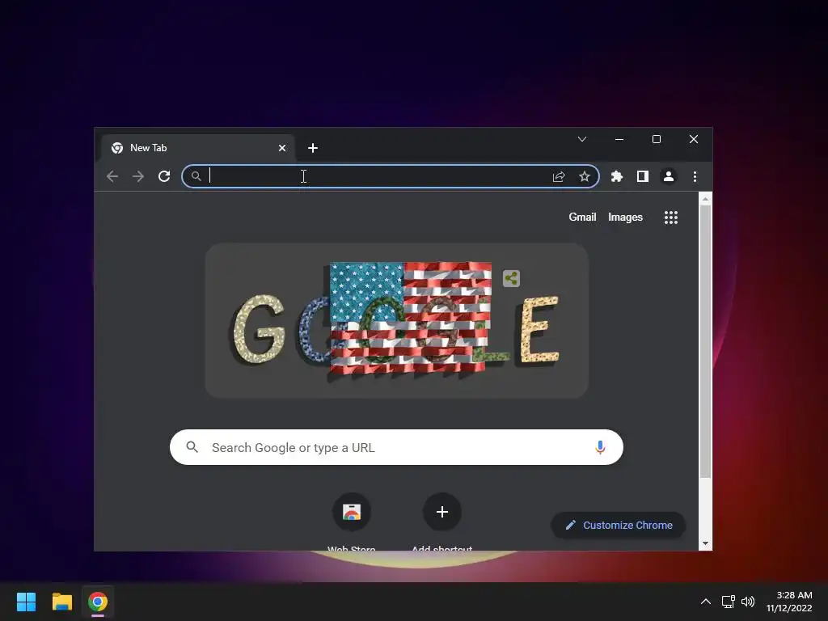Start voice search with the microphone

pos(600,447)
